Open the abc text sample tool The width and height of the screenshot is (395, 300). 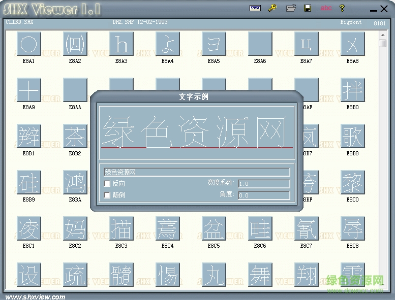[326, 8]
